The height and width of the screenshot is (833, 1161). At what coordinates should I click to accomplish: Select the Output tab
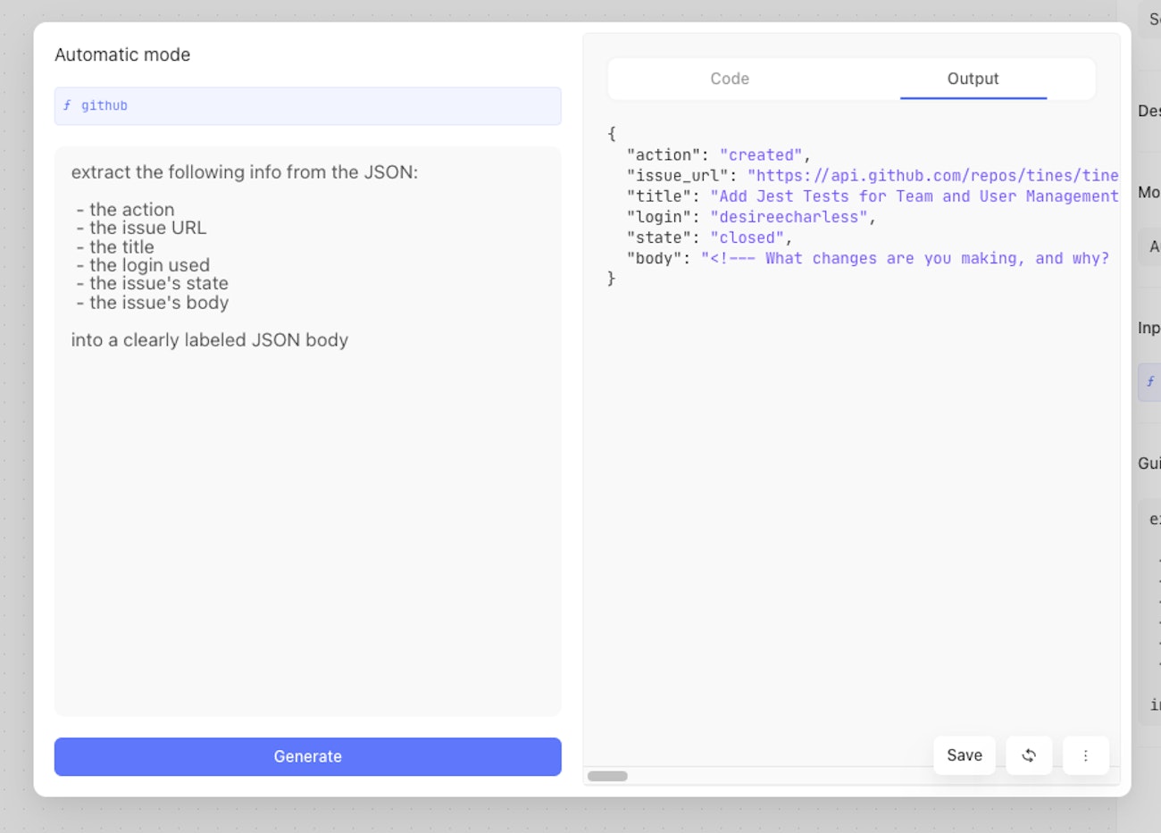(x=973, y=79)
